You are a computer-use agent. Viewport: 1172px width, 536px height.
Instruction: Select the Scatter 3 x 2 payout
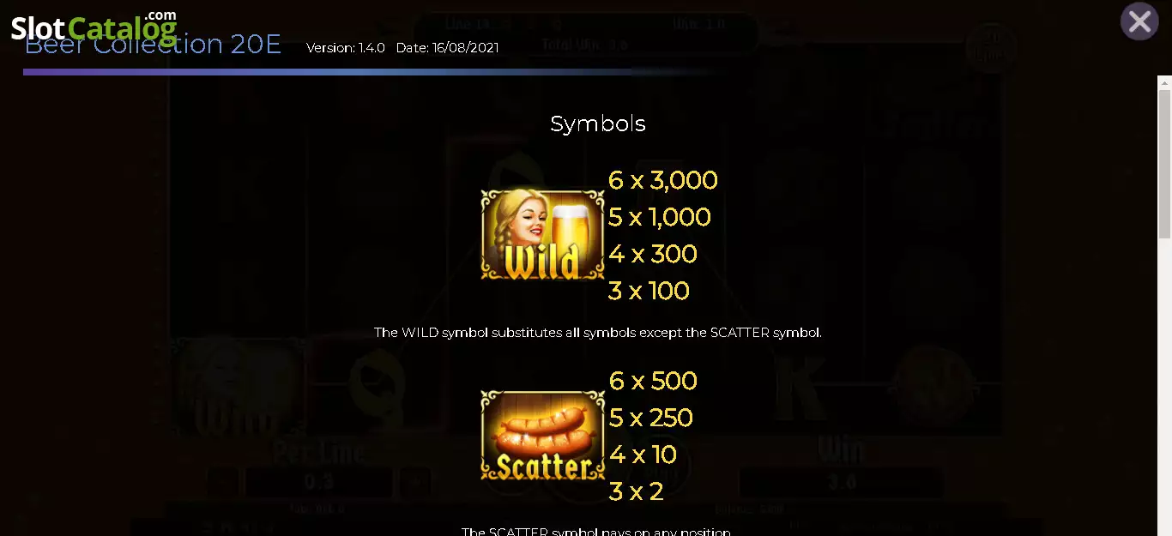[x=636, y=491]
